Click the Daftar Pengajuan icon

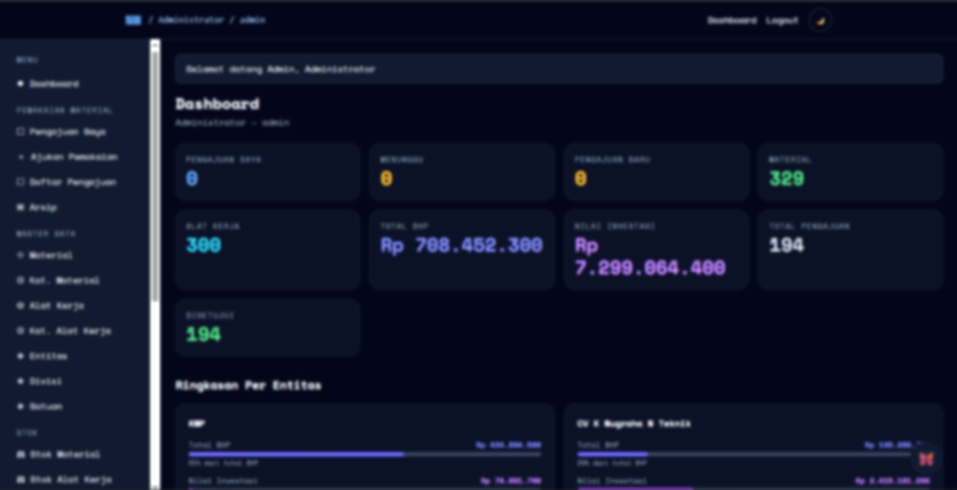[x=20, y=182]
